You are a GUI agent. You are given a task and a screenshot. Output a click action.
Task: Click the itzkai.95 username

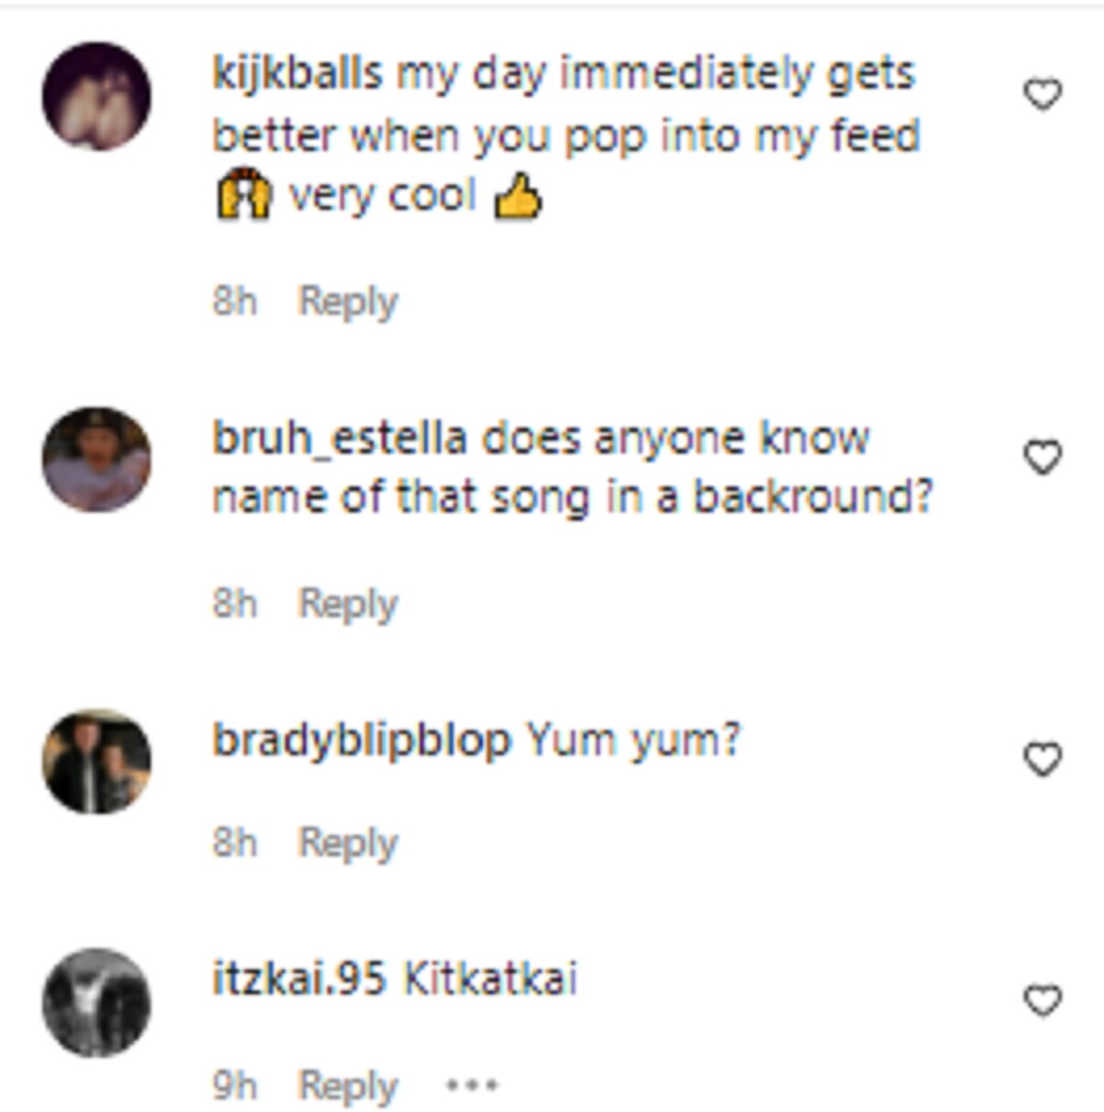coord(299,979)
